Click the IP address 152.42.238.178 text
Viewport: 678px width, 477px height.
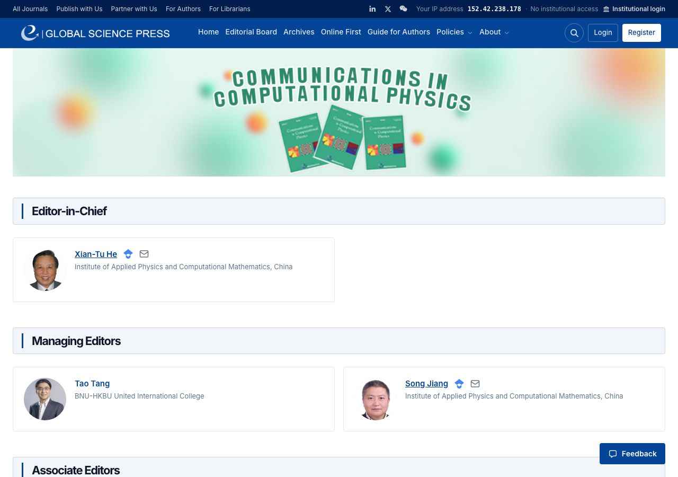pyautogui.click(x=494, y=9)
